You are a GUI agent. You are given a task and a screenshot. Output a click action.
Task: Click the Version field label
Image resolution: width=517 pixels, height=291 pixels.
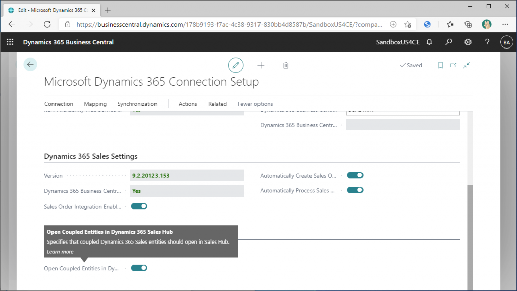click(x=53, y=176)
